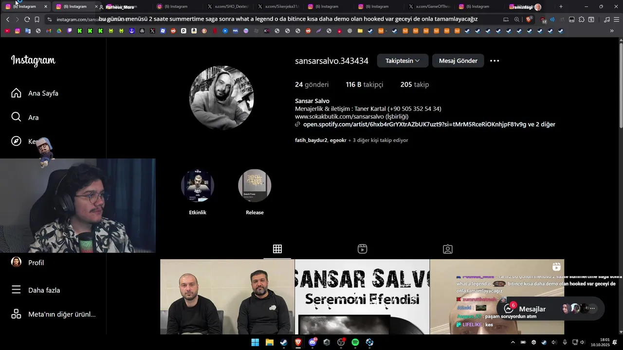This screenshot has height=350, width=623.
Task: Click the microphone tray icon
Action: (565, 342)
